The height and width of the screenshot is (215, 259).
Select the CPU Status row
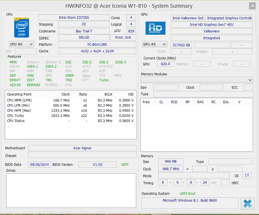[71, 121]
